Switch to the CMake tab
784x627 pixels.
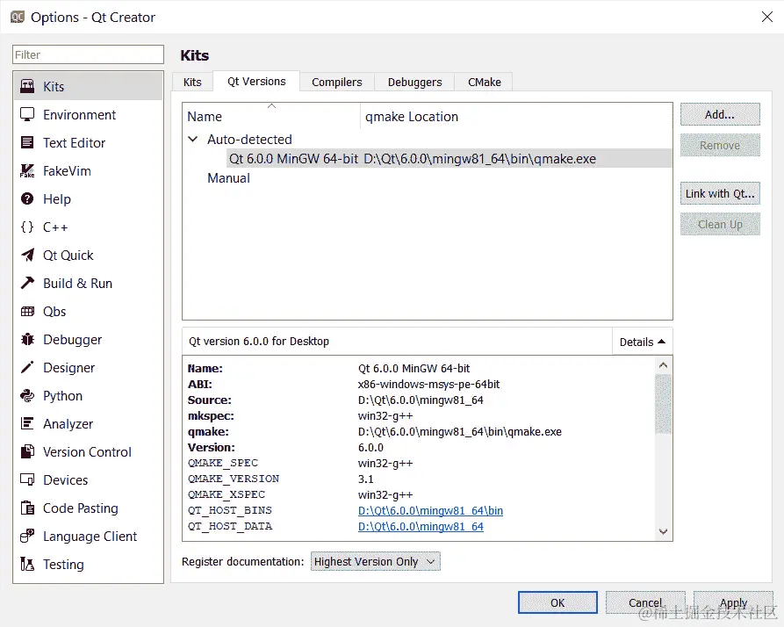pos(485,82)
